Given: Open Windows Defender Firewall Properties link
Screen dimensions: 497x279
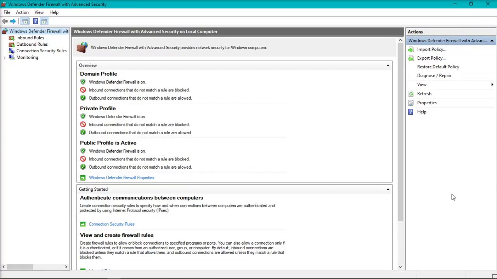Looking at the screenshot, I should [x=121, y=177].
